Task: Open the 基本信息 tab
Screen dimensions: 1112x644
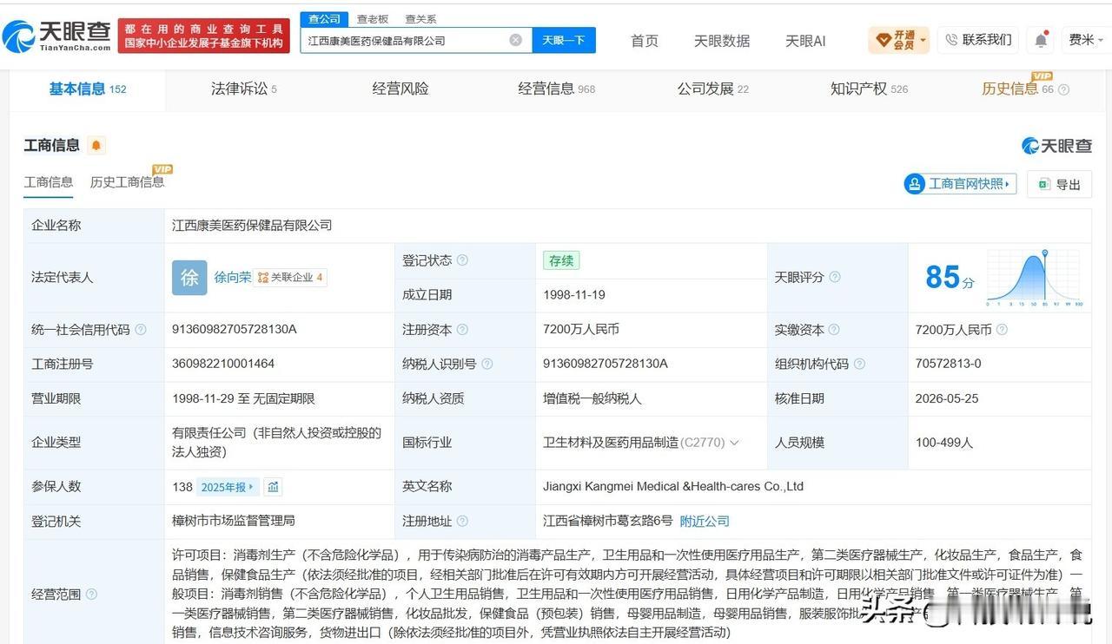Action: coord(87,89)
